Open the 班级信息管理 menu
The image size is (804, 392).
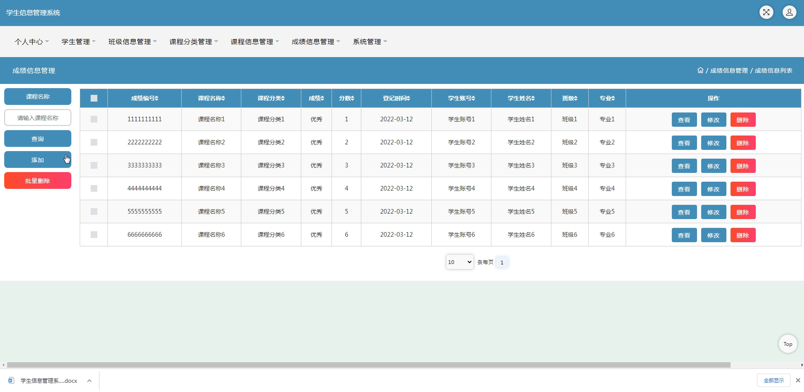(133, 42)
